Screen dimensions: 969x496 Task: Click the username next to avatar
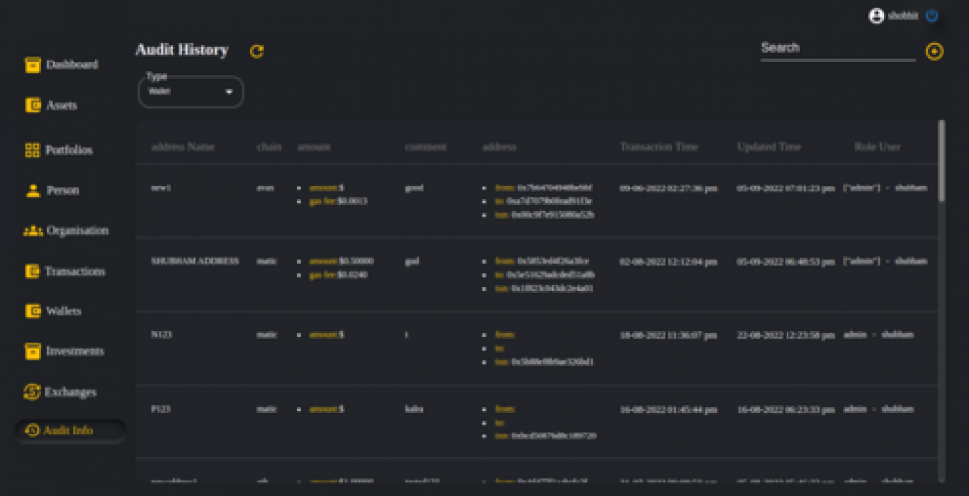(x=903, y=16)
